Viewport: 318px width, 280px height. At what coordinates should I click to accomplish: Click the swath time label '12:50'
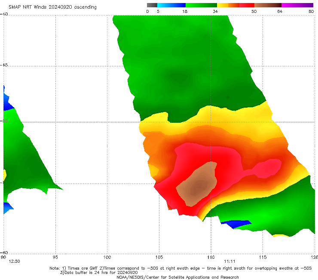pyautogui.click(x=14, y=261)
